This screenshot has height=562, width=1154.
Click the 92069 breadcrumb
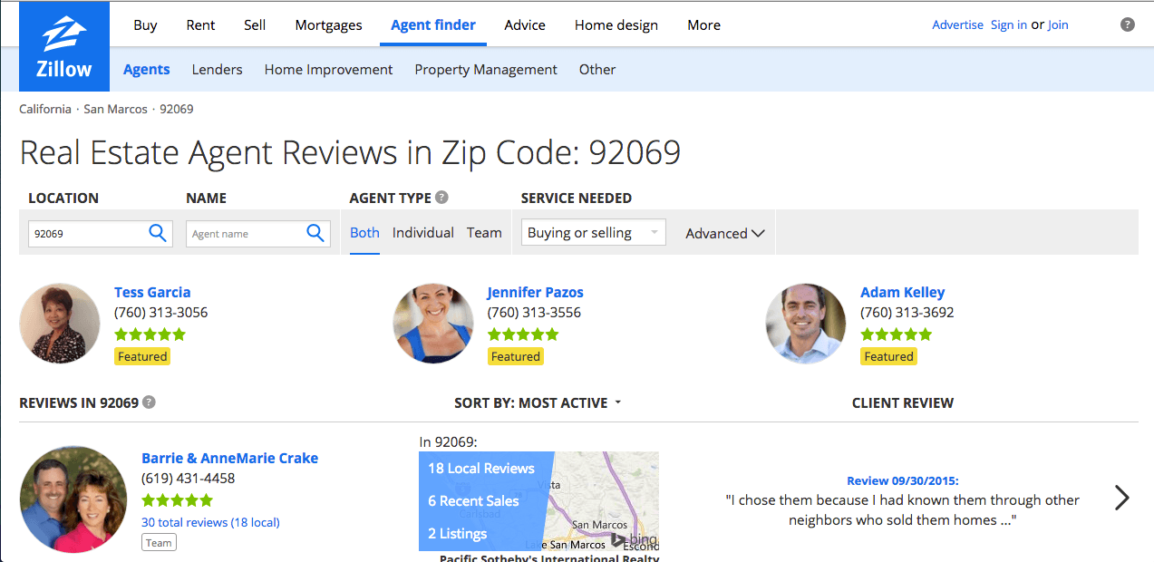coord(177,109)
